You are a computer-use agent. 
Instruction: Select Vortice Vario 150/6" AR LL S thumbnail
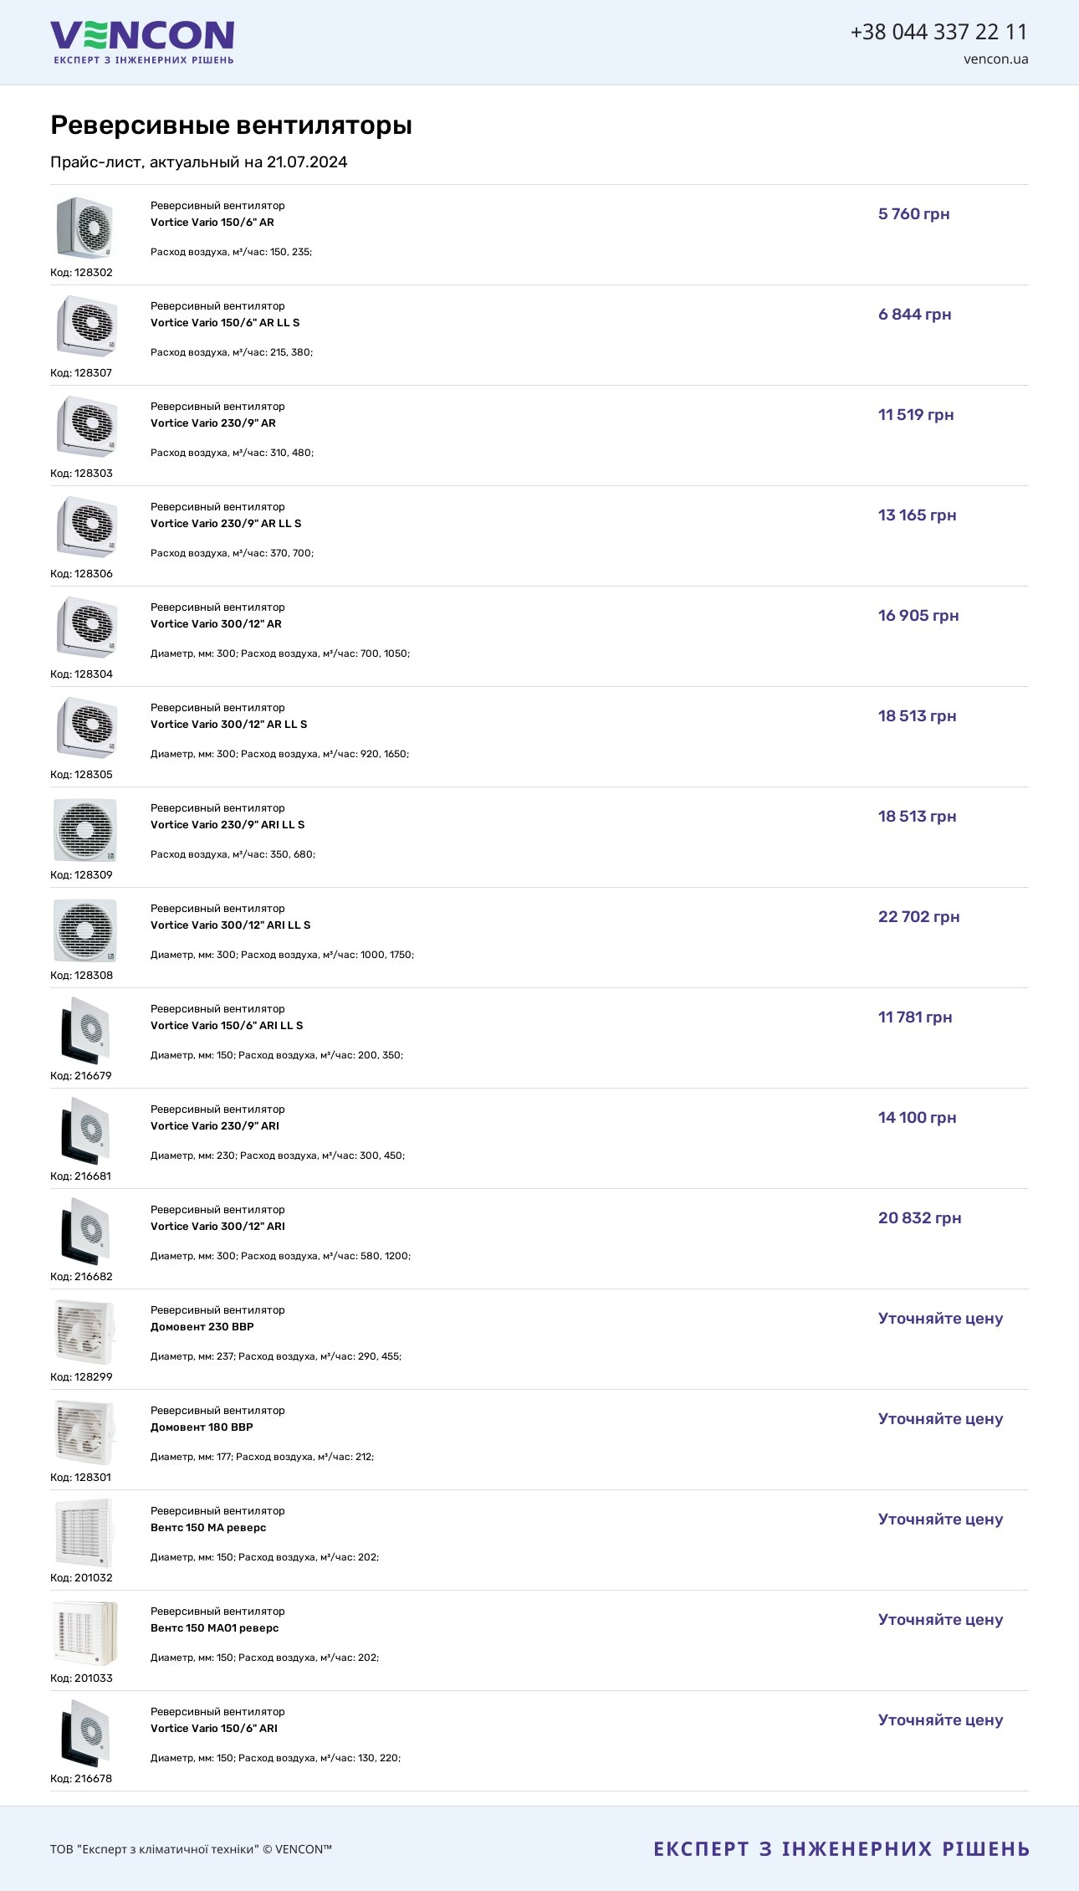[x=85, y=326]
